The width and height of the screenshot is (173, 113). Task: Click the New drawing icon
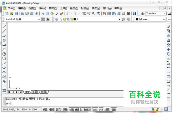(x=6, y=13)
